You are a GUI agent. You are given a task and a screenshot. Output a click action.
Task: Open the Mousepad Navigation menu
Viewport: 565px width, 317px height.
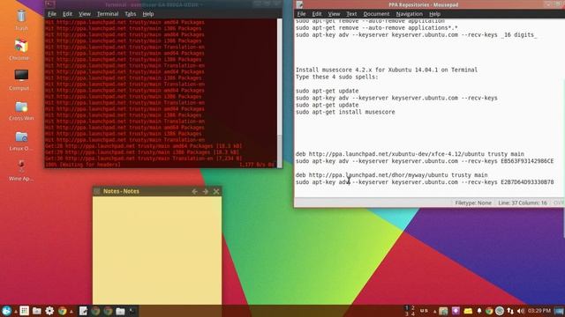pos(409,14)
